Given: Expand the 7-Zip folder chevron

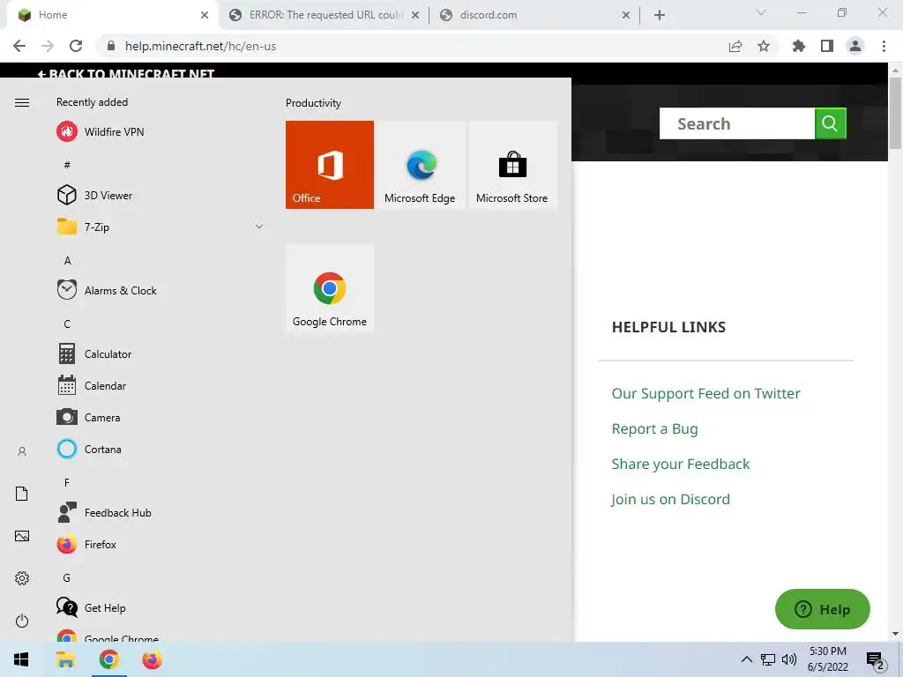Looking at the screenshot, I should coord(259,227).
